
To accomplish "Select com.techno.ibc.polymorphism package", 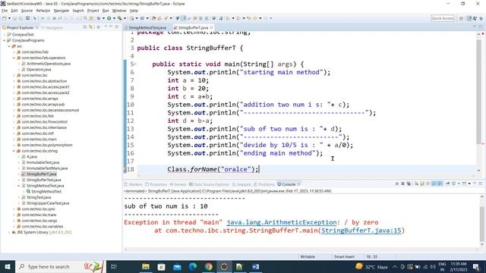I will click(47, 145).
